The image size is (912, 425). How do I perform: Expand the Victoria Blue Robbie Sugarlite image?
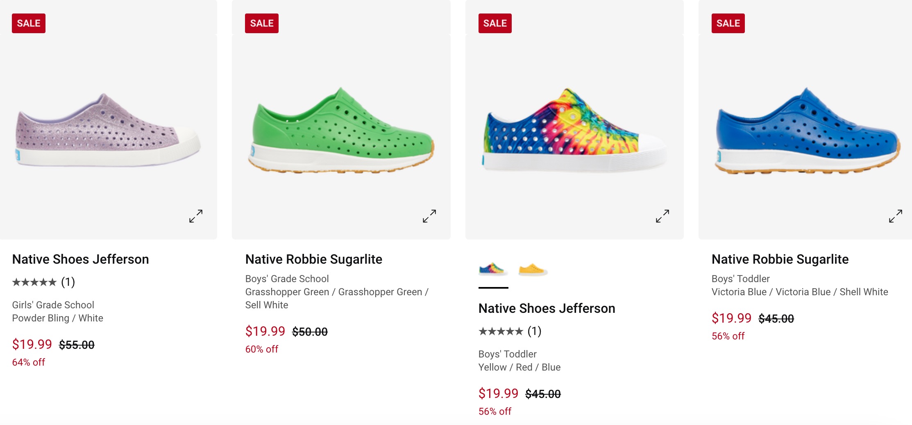[895, 216]
